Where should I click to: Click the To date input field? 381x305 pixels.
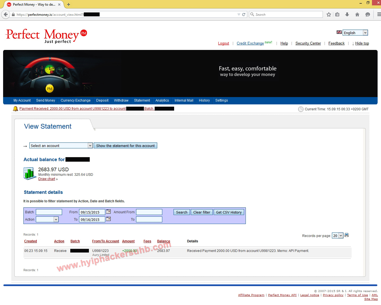[92, 220]
